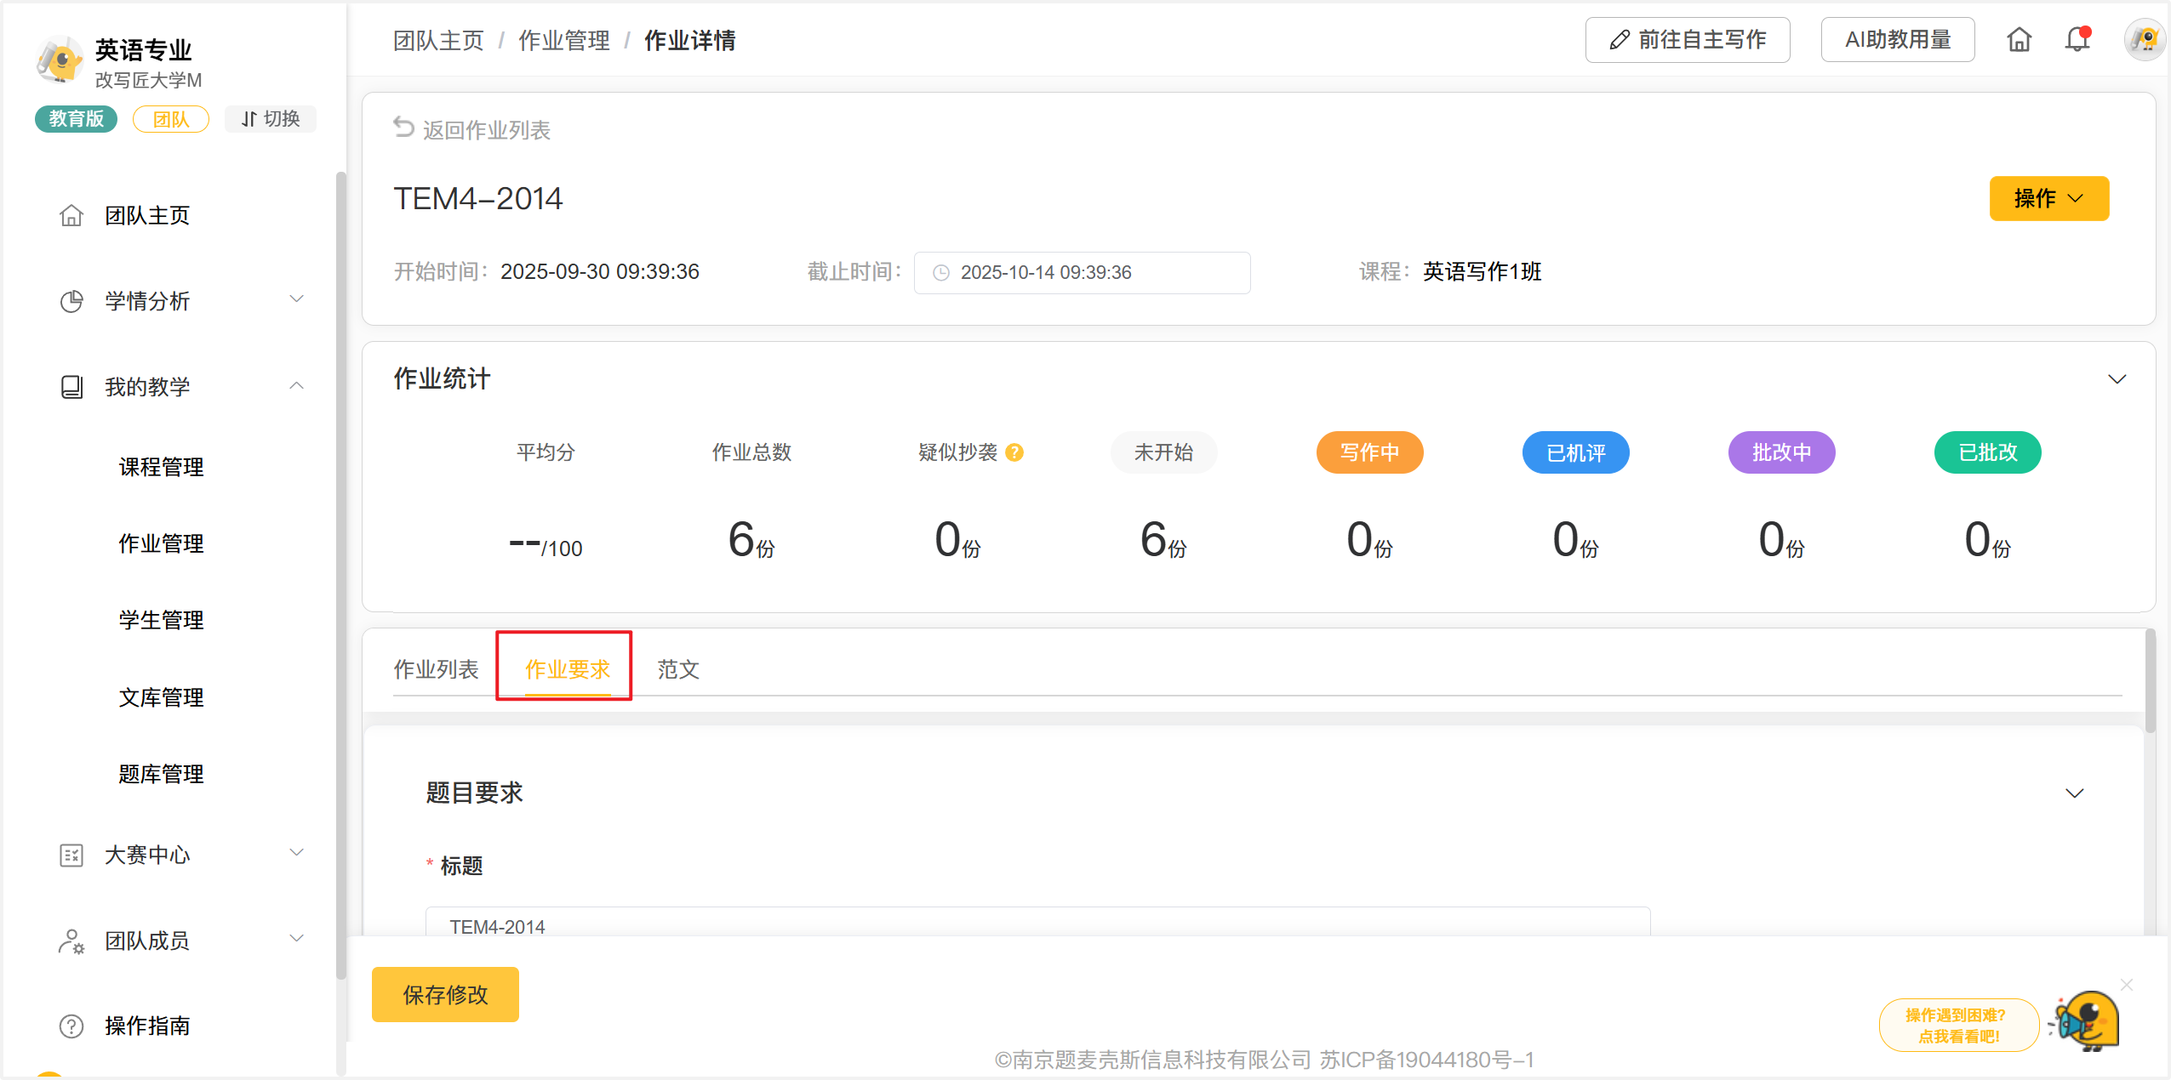Close the floating help bubble

coord(2126,985)
